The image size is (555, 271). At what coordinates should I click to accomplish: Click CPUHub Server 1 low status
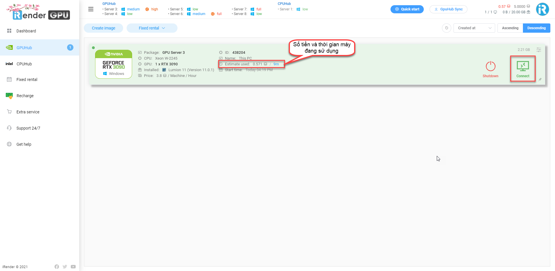click(302, 9)
